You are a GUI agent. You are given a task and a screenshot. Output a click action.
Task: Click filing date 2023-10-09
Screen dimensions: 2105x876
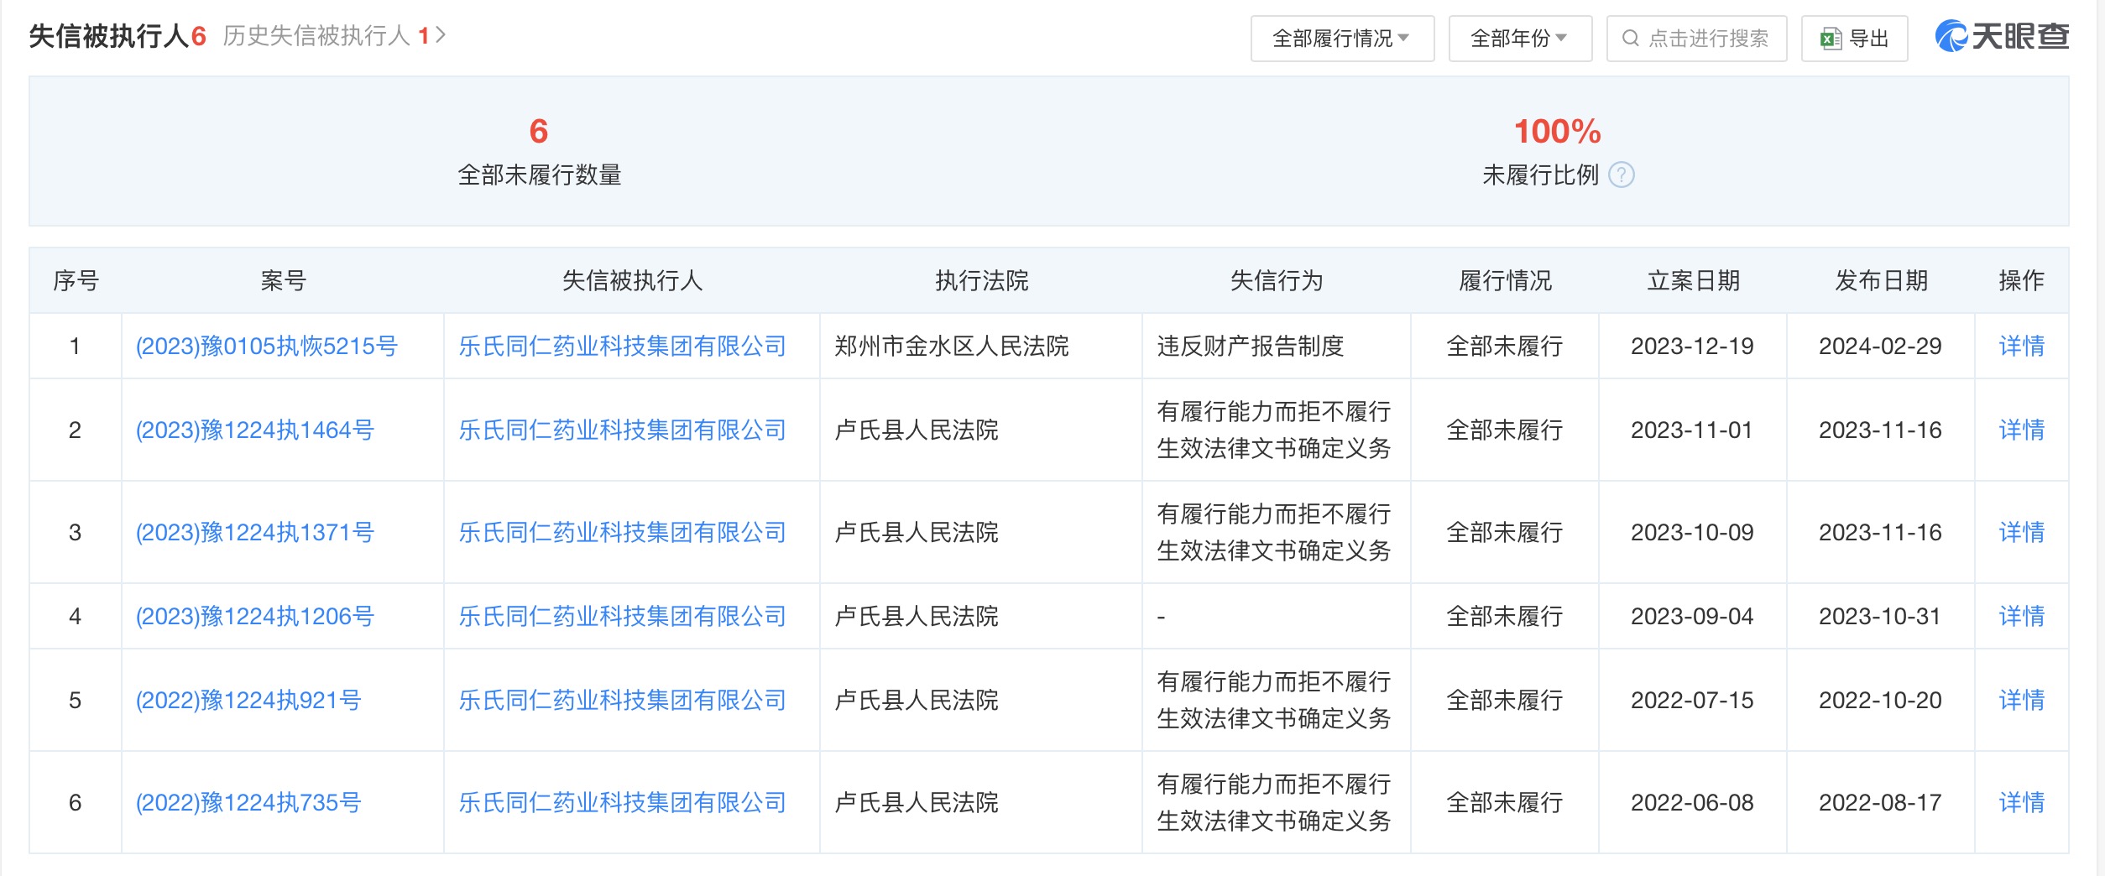(1692, 532)
